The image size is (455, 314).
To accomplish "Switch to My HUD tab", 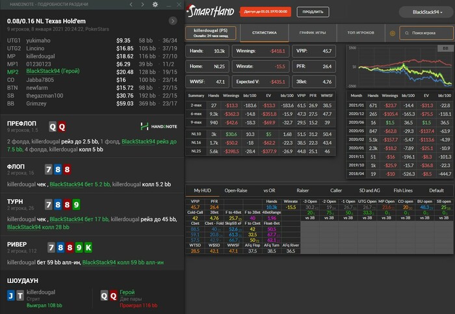I will pyautogui.click(x=203, y=190).
